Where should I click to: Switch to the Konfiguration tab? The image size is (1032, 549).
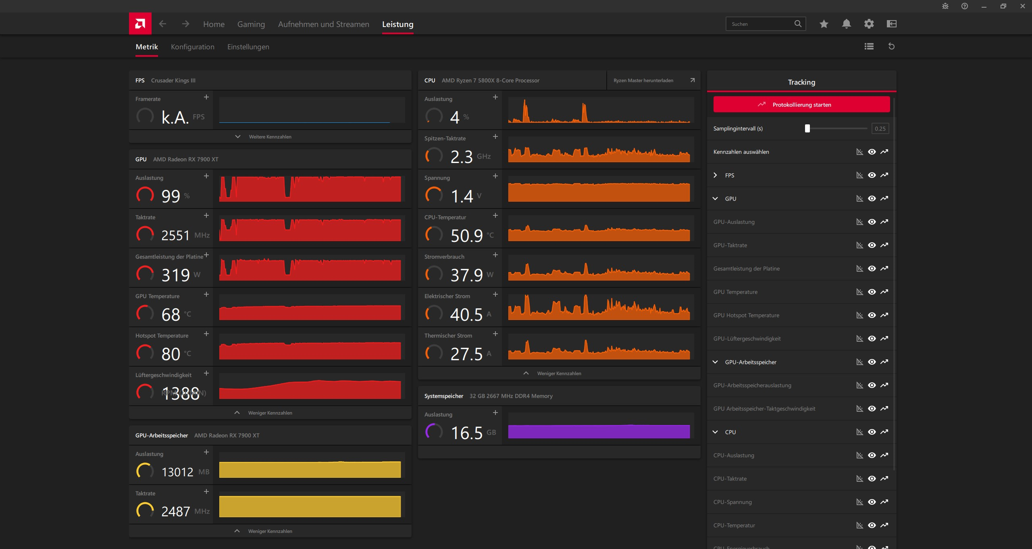pyautogui.click(x=192, y=47)
